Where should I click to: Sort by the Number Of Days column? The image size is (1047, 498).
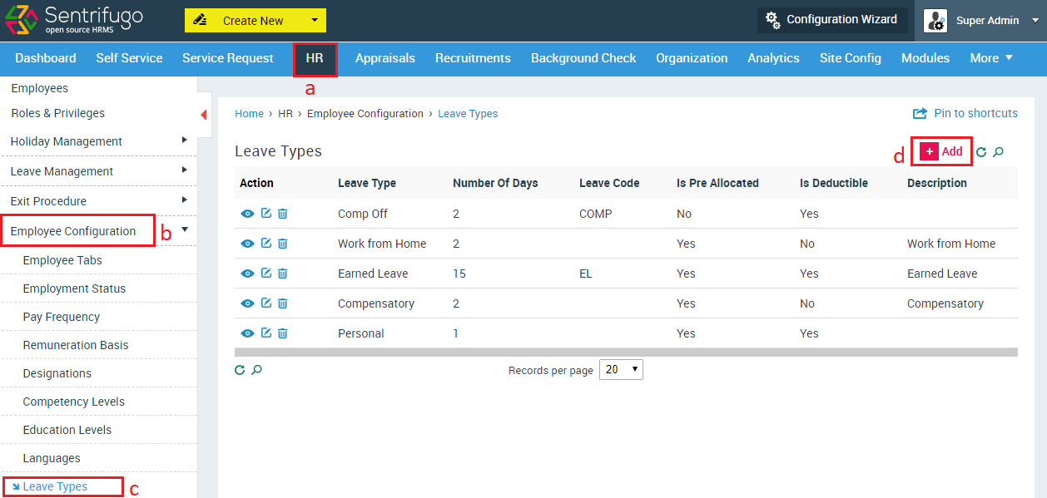(x=495, y=183)
